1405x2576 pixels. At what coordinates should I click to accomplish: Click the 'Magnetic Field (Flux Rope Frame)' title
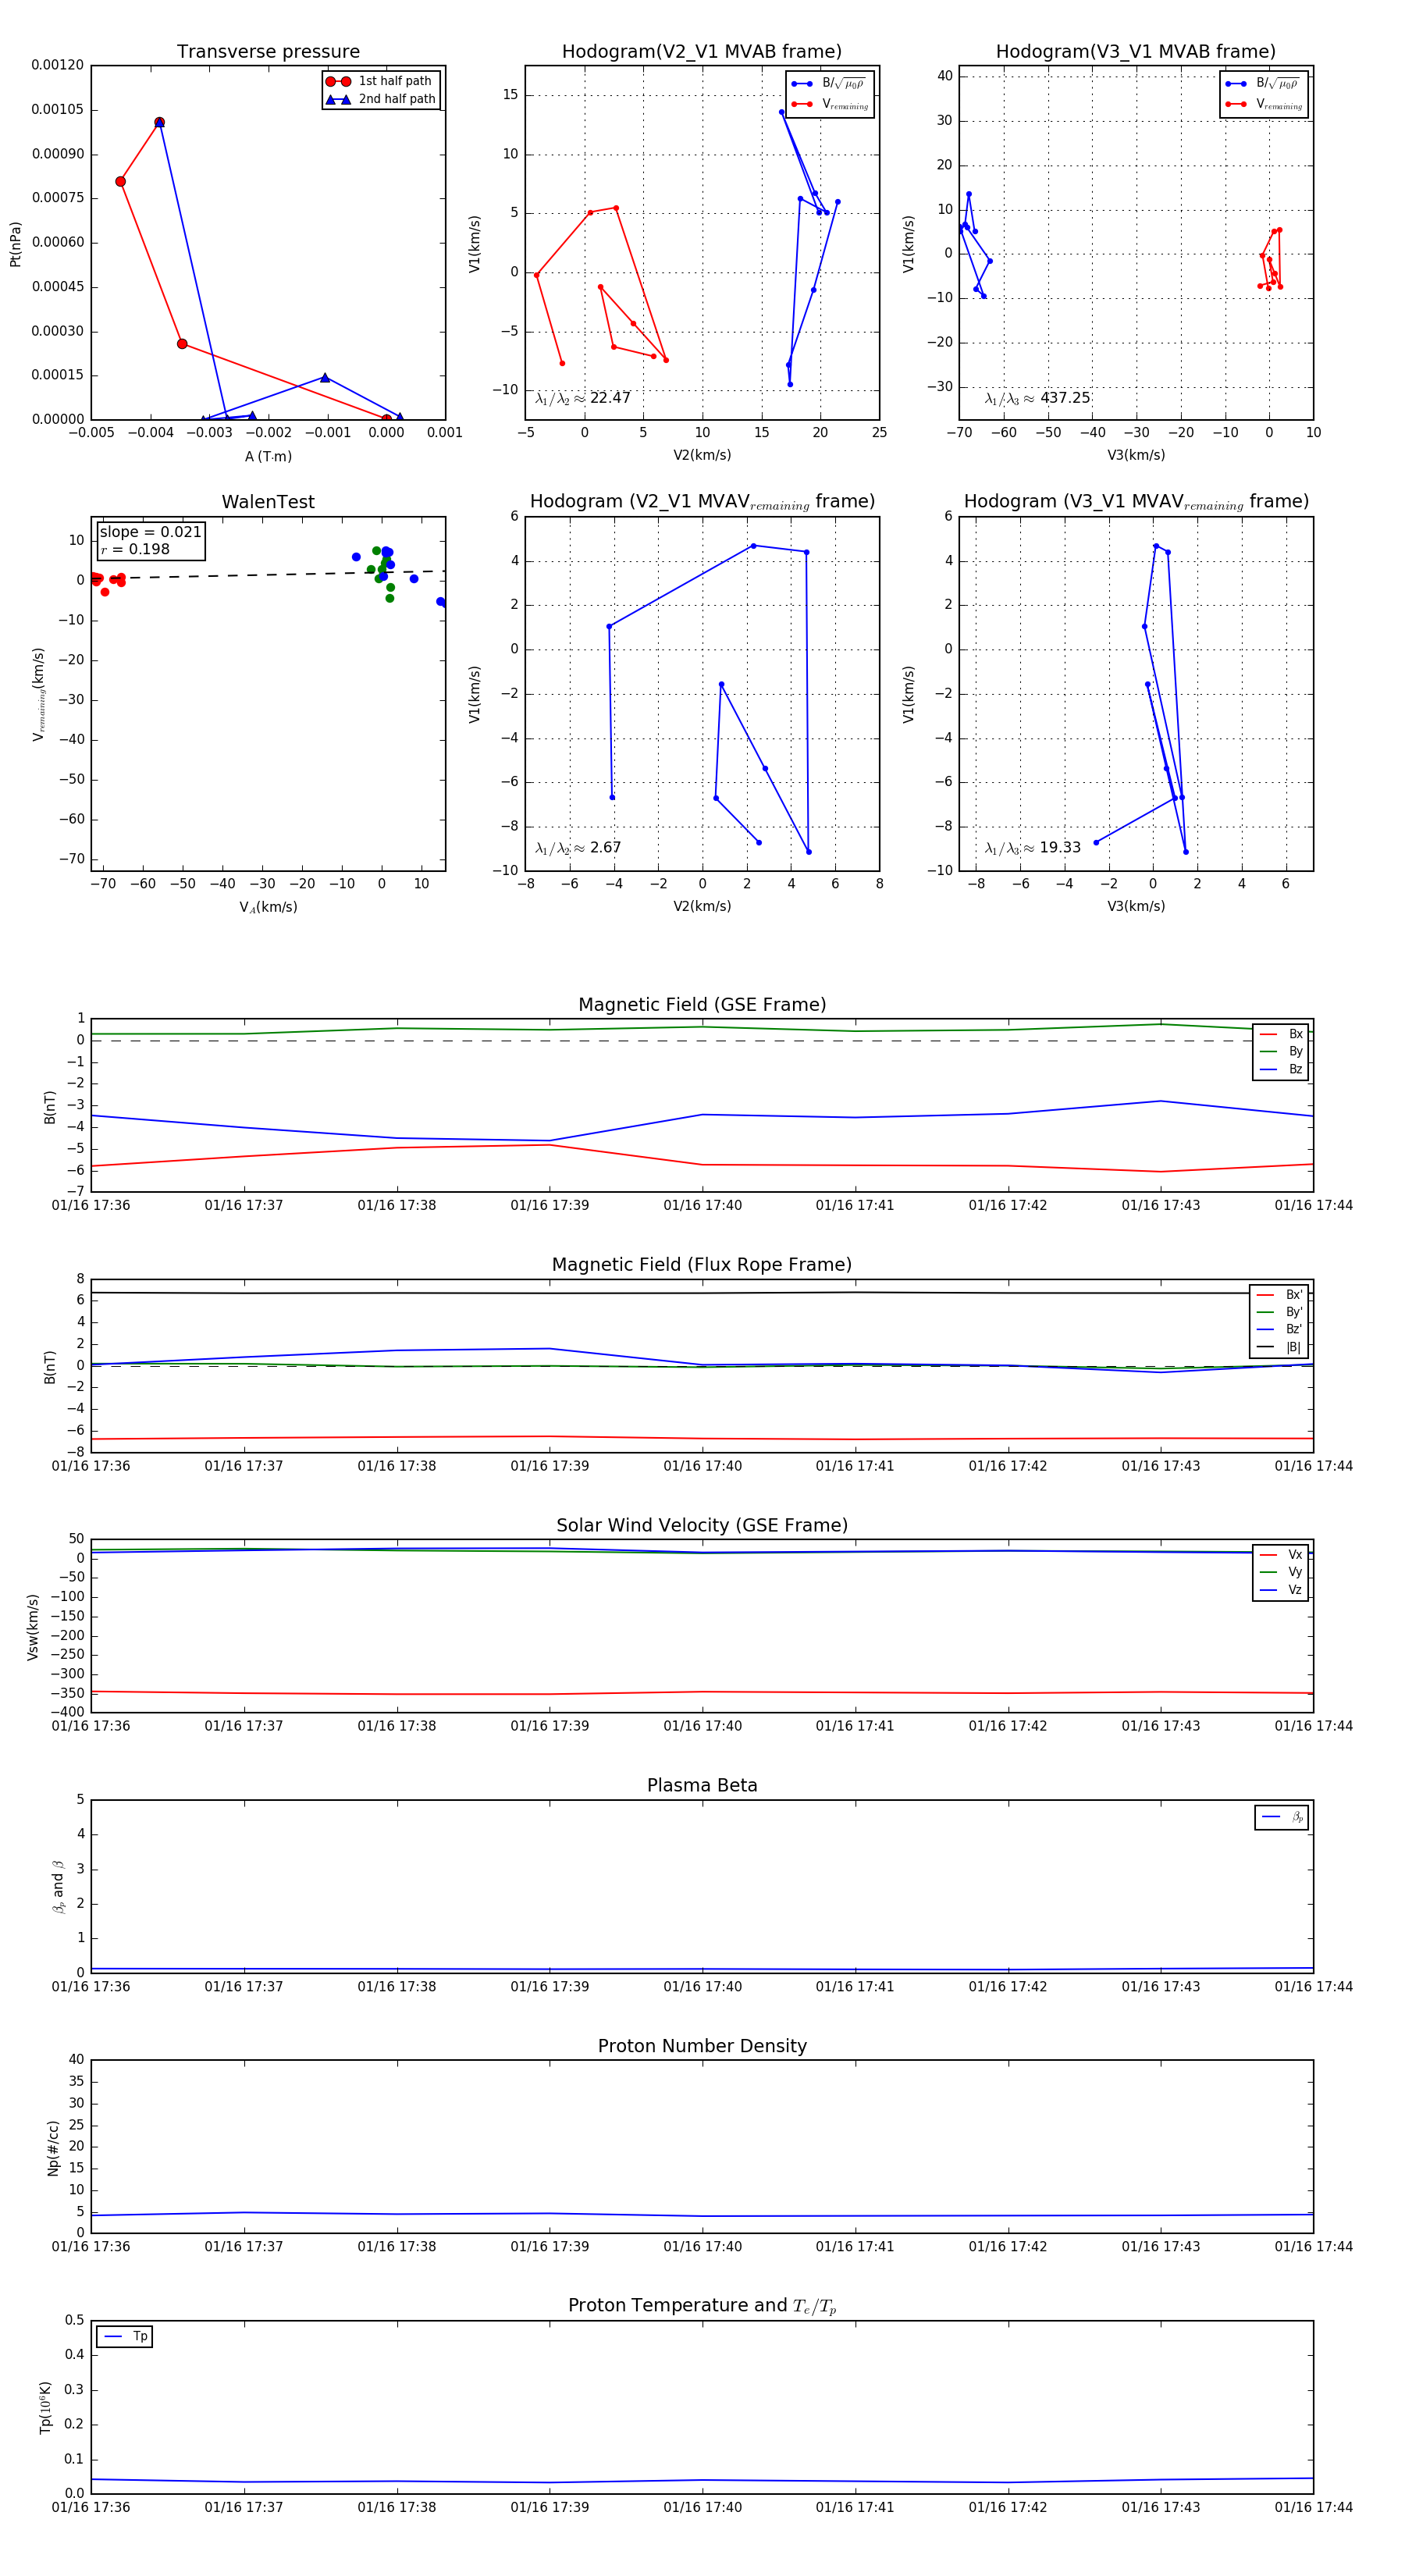(x=702, y=1265)
